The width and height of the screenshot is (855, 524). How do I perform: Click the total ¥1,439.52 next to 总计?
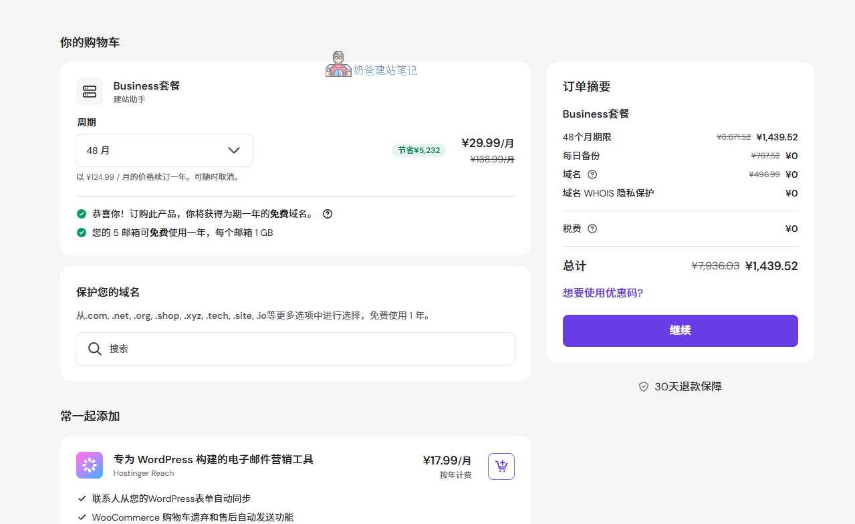click(771, 265)
